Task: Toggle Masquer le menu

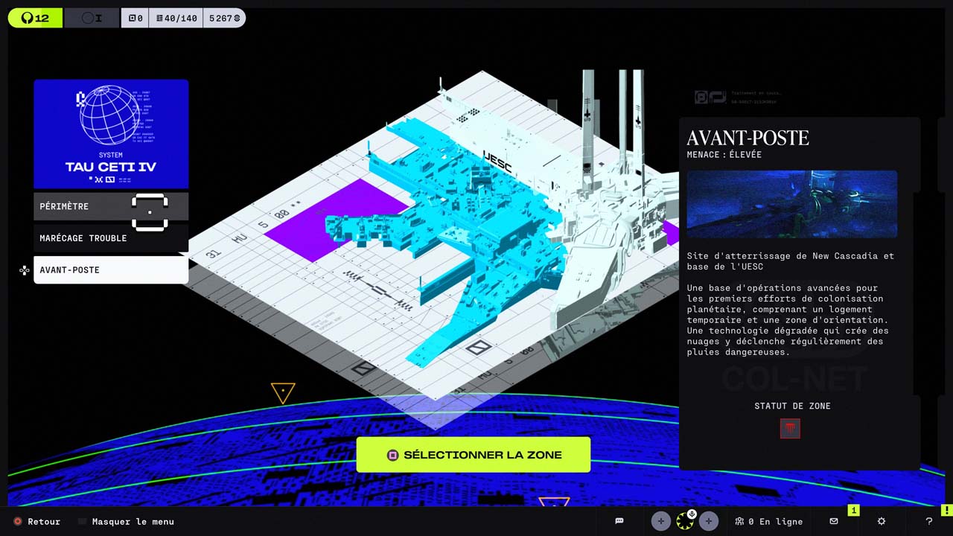Action: (127, 521)
